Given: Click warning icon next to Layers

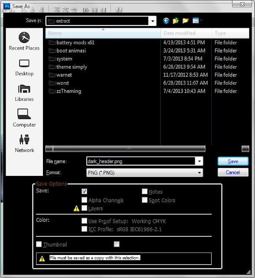Looking at the screenshot, I should tap(76, 208).
